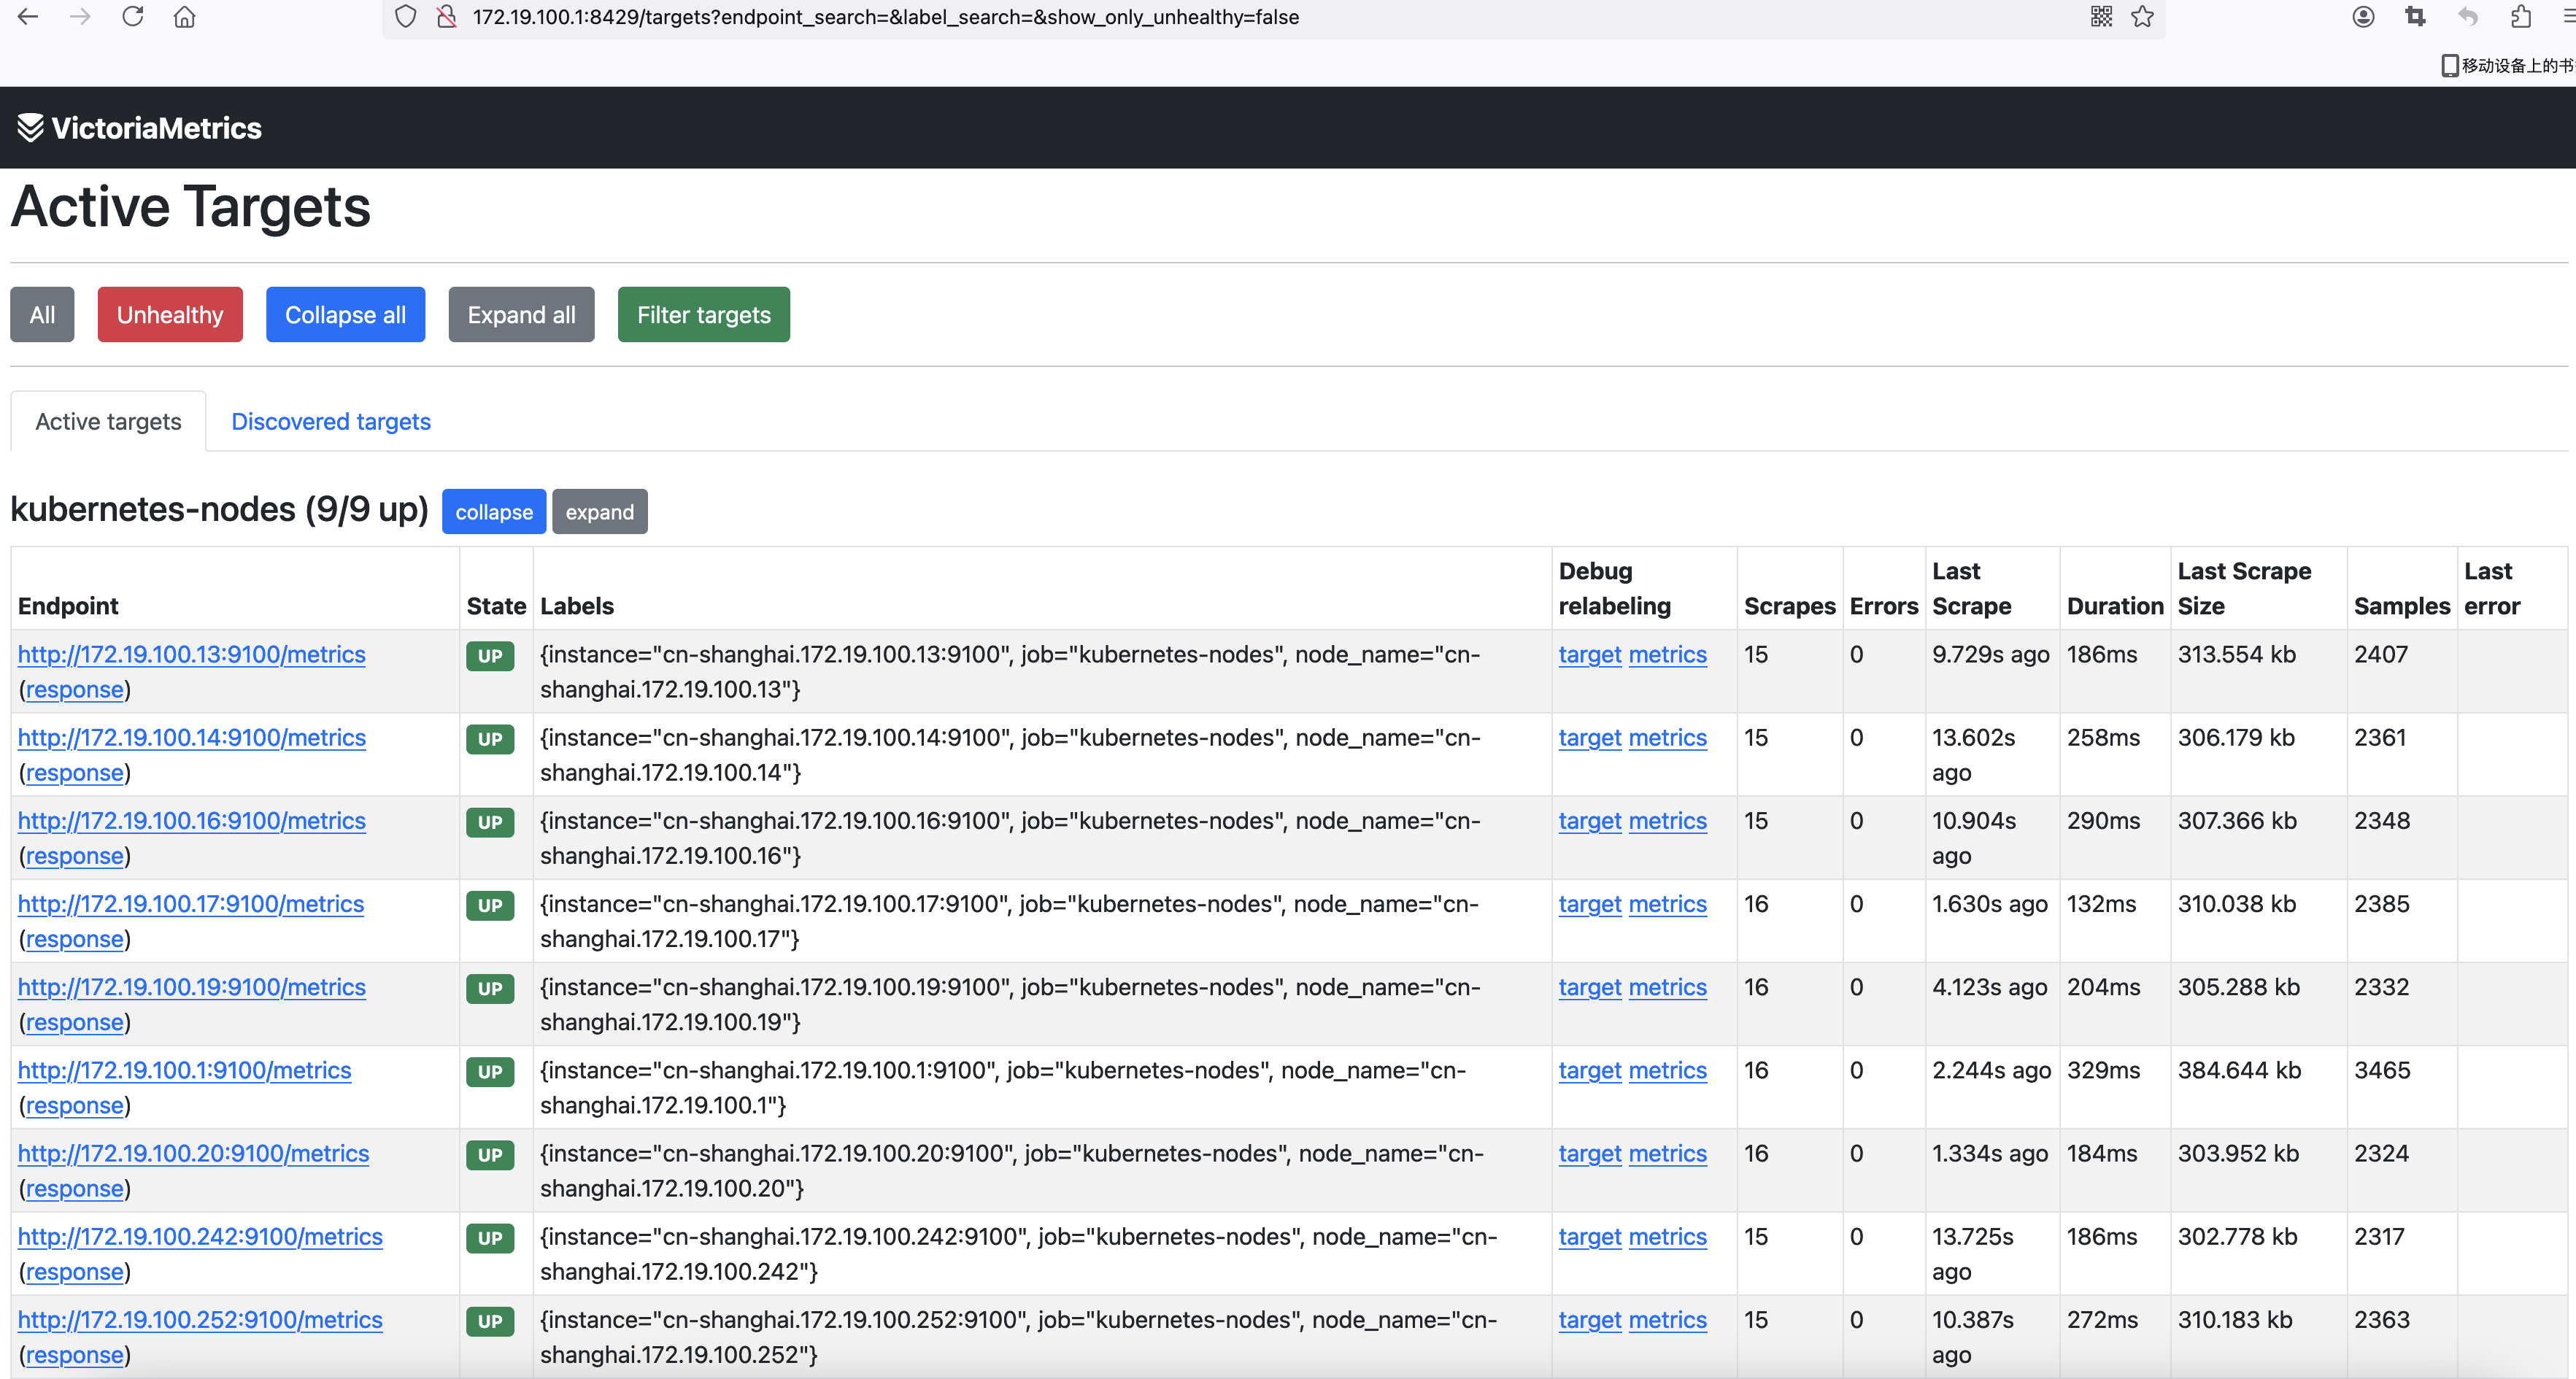The height and width of the screenshot is (1379, 2576).
Task: Open the Filter targets button
Action: click(703, 315)
